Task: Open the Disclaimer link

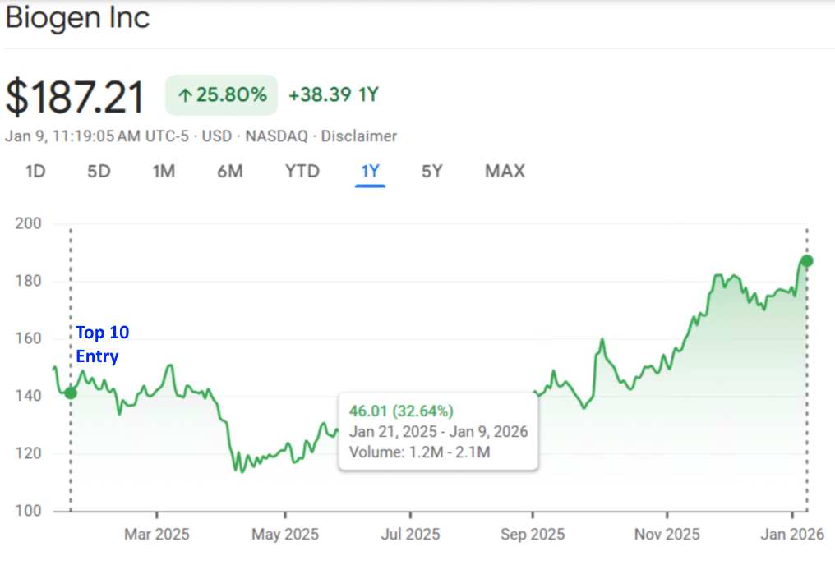Action: (359, 136)
